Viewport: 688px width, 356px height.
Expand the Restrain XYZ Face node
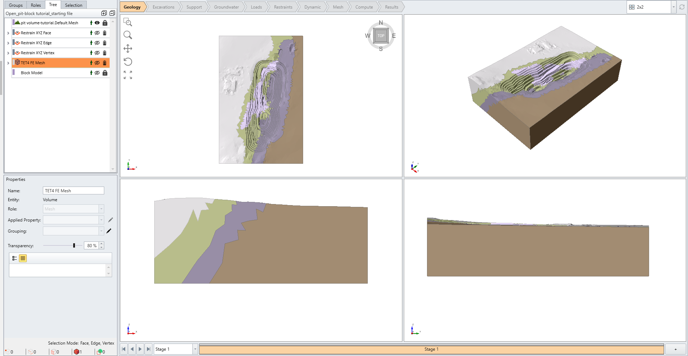8,33
